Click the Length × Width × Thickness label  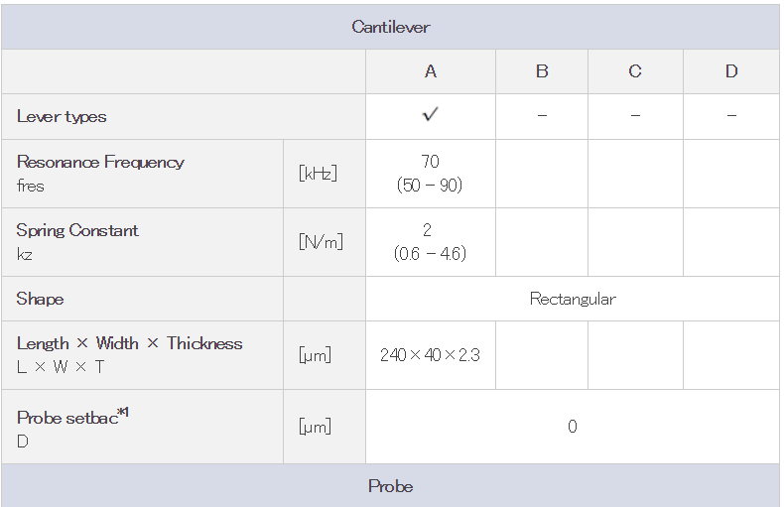pyautogui.click(x=129, y=343)
